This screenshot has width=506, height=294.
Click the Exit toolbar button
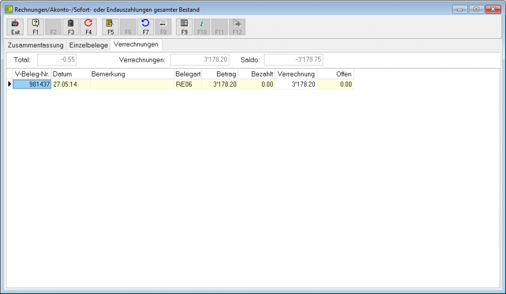coord(15,27)
